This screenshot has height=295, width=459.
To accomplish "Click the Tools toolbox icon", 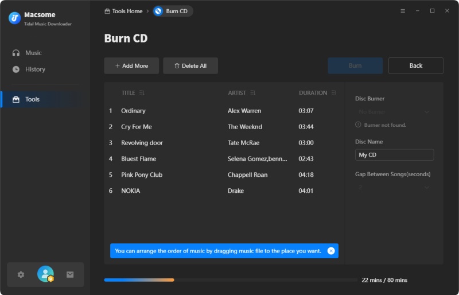I will 16,99.
